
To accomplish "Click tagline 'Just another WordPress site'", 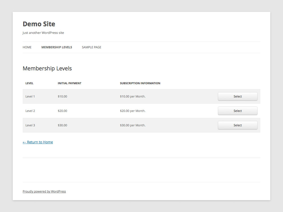I will pos(43,33).
